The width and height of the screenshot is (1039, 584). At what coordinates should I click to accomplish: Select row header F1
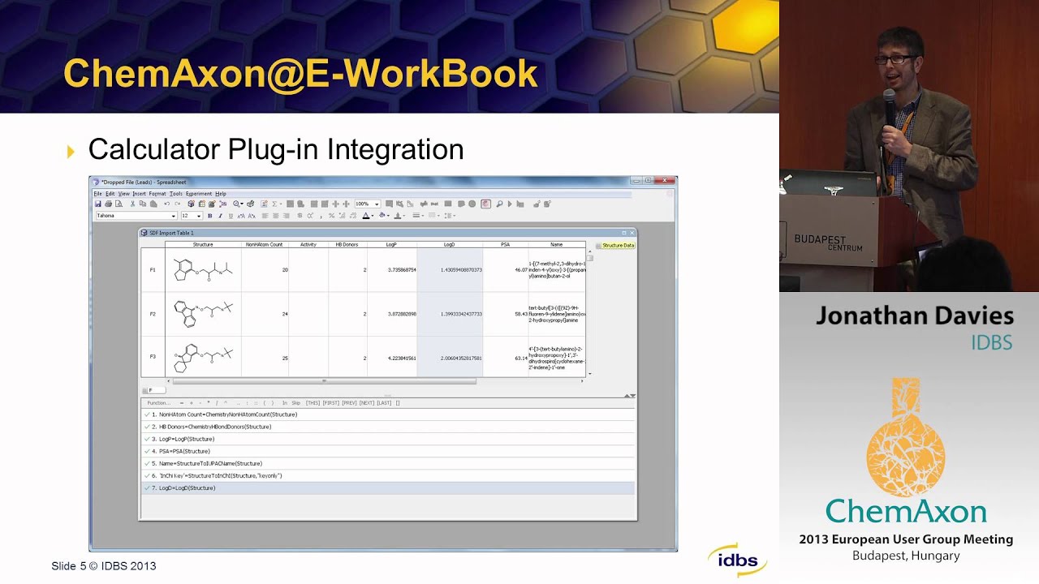pos(153,269)
